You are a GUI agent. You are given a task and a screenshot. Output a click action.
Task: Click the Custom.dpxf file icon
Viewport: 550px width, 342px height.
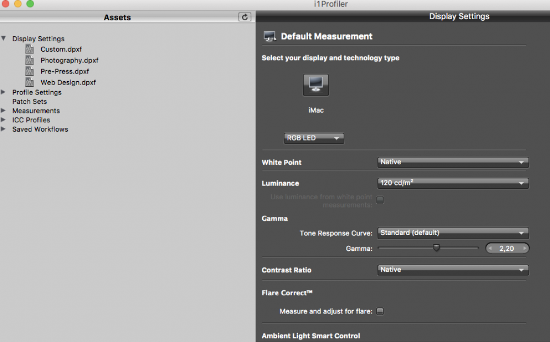point(30,49)
